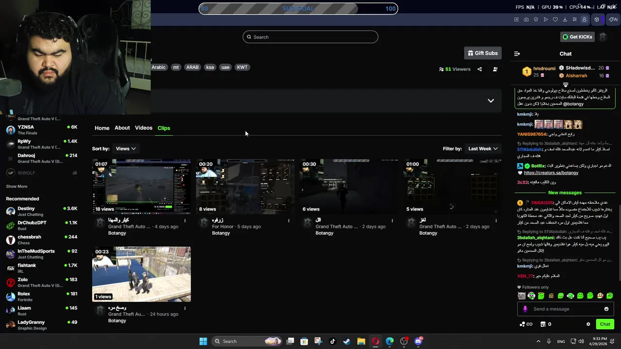Screen dimensions: 621x349
Task: Expand Show More in followed channels
Action: pos(16,187)
